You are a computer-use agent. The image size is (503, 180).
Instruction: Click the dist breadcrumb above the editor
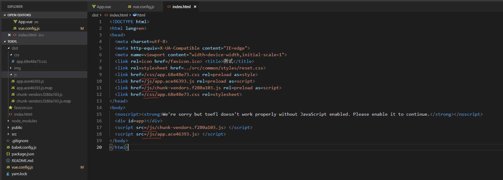[95, 15]
